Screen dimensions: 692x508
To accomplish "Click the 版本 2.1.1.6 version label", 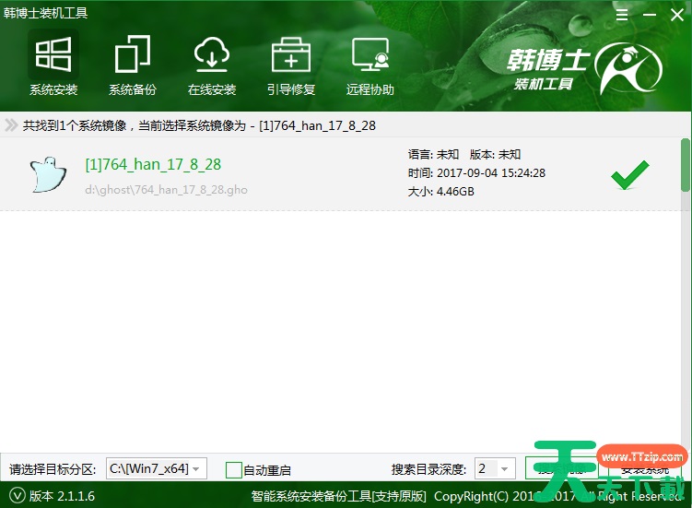I will [x=62, y=496].
